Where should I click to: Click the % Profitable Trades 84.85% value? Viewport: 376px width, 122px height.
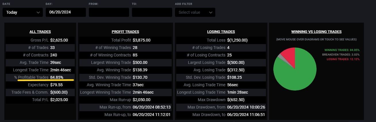pos(57,77)
